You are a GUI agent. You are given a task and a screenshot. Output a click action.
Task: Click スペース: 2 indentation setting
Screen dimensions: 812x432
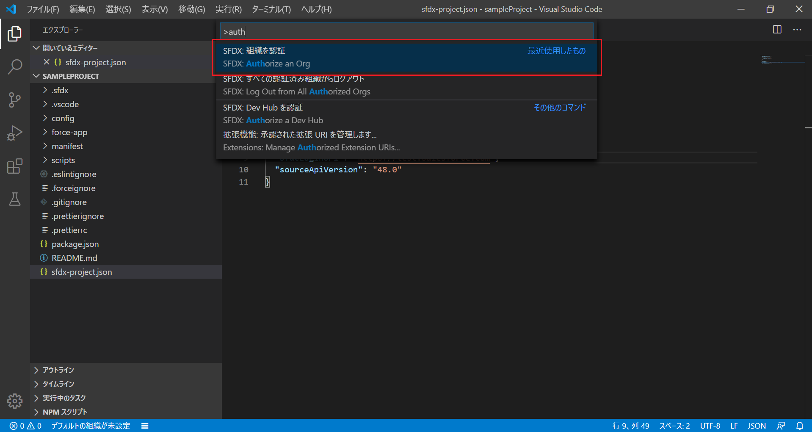coord(674,426)
